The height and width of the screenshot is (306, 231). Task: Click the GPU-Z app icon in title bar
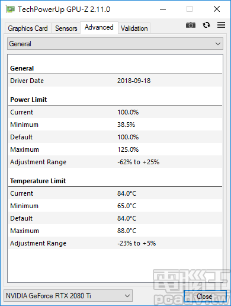[10, 9]
